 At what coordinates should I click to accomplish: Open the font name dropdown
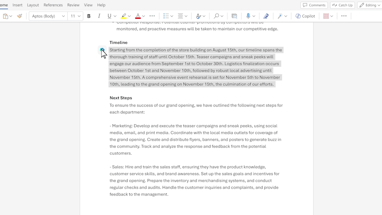coord(48,16)
